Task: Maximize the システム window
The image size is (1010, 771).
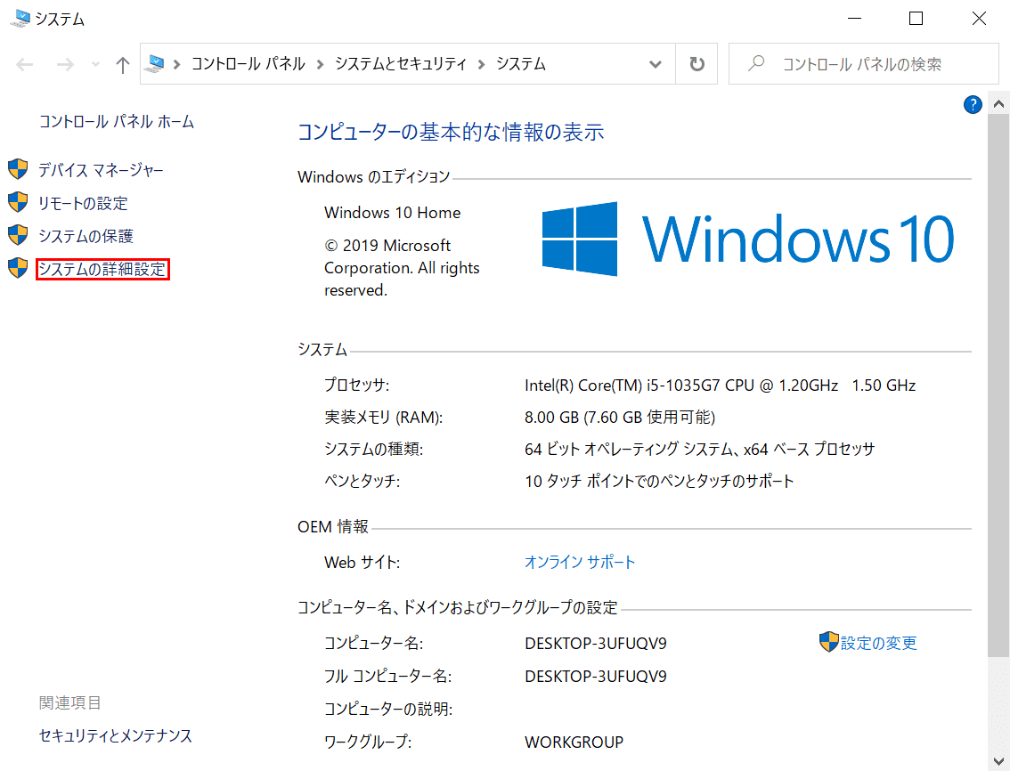Action: [916, 19]
